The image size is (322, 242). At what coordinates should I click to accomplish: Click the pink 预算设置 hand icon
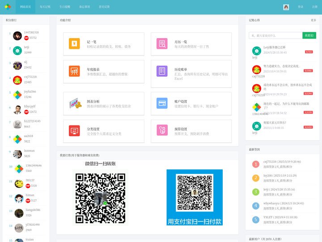click(x=162, y=130)
